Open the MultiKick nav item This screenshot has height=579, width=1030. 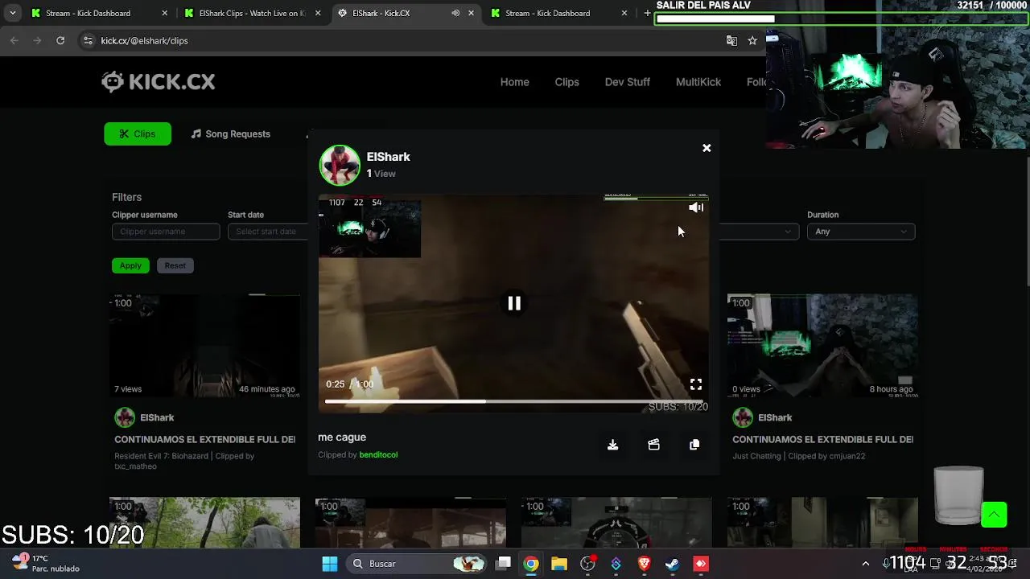tap(698, 82)
